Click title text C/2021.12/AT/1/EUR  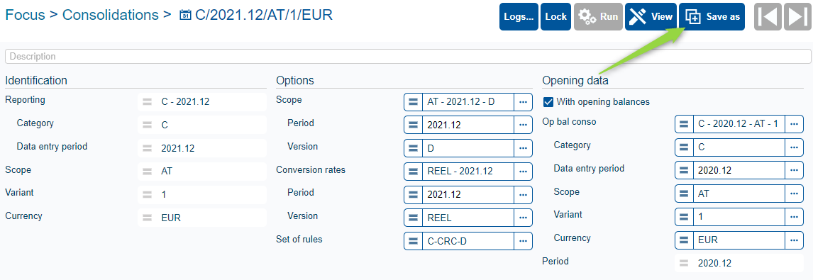[x=263, y=14]
